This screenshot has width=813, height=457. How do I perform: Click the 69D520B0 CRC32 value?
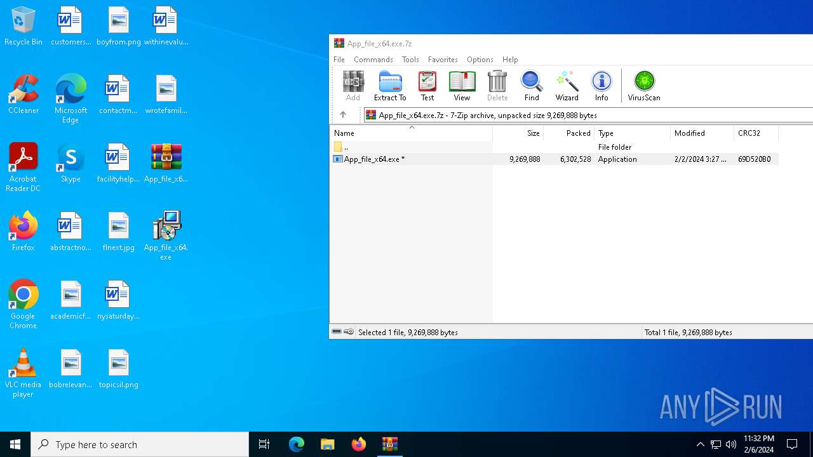click(x=754, y=159)
